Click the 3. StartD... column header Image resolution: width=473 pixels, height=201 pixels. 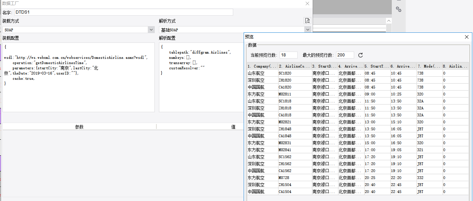tap(325, 66)
